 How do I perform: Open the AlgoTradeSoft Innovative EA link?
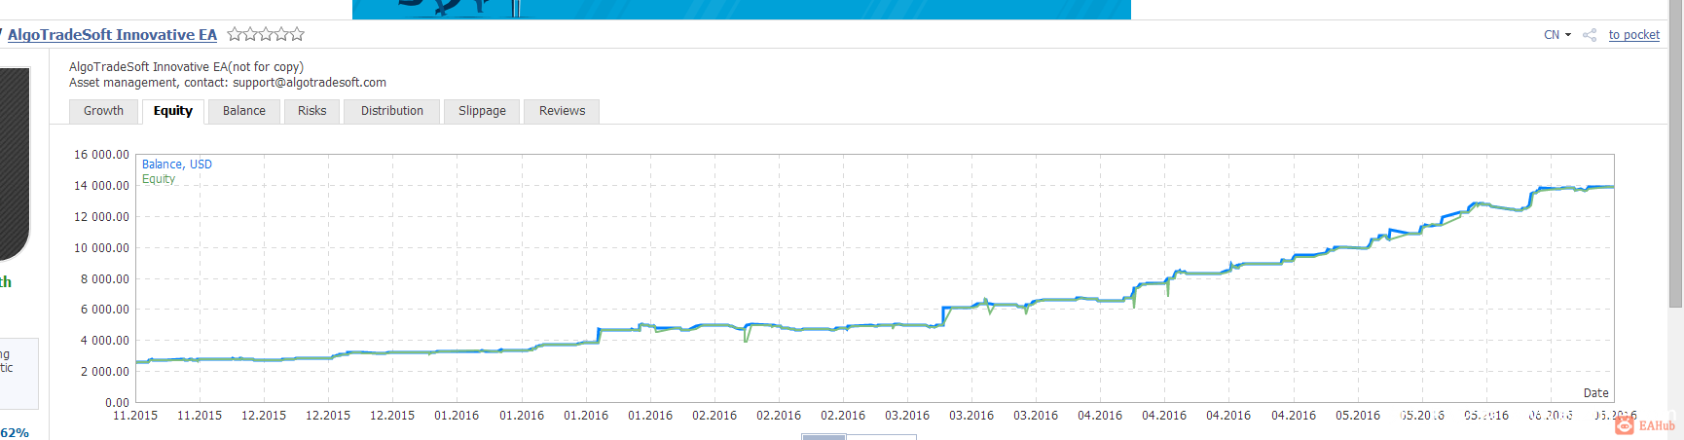tap(112, 34)
